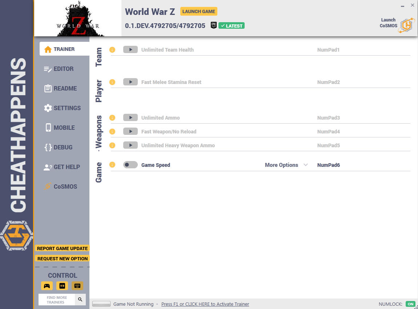Click the VR control icon

click(x=62, y=286)
